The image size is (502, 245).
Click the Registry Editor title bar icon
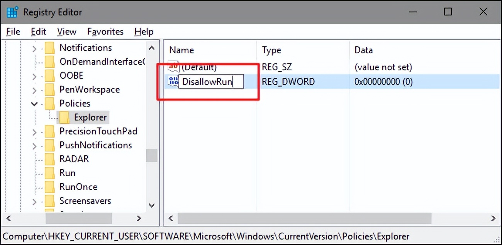12,12
